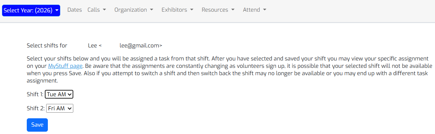Click the caret arrow beside Resources
This screenshot has width=435, height=134.
tap(233, 10)
